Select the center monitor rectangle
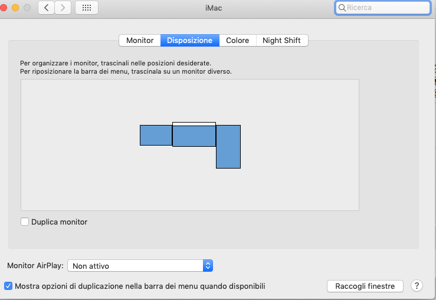This screenshot has height=300, width=436. point(194,136)
